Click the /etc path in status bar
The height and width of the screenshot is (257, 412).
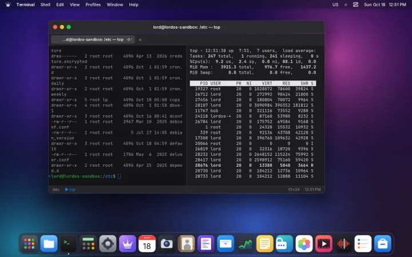click(x=56, y=190)
